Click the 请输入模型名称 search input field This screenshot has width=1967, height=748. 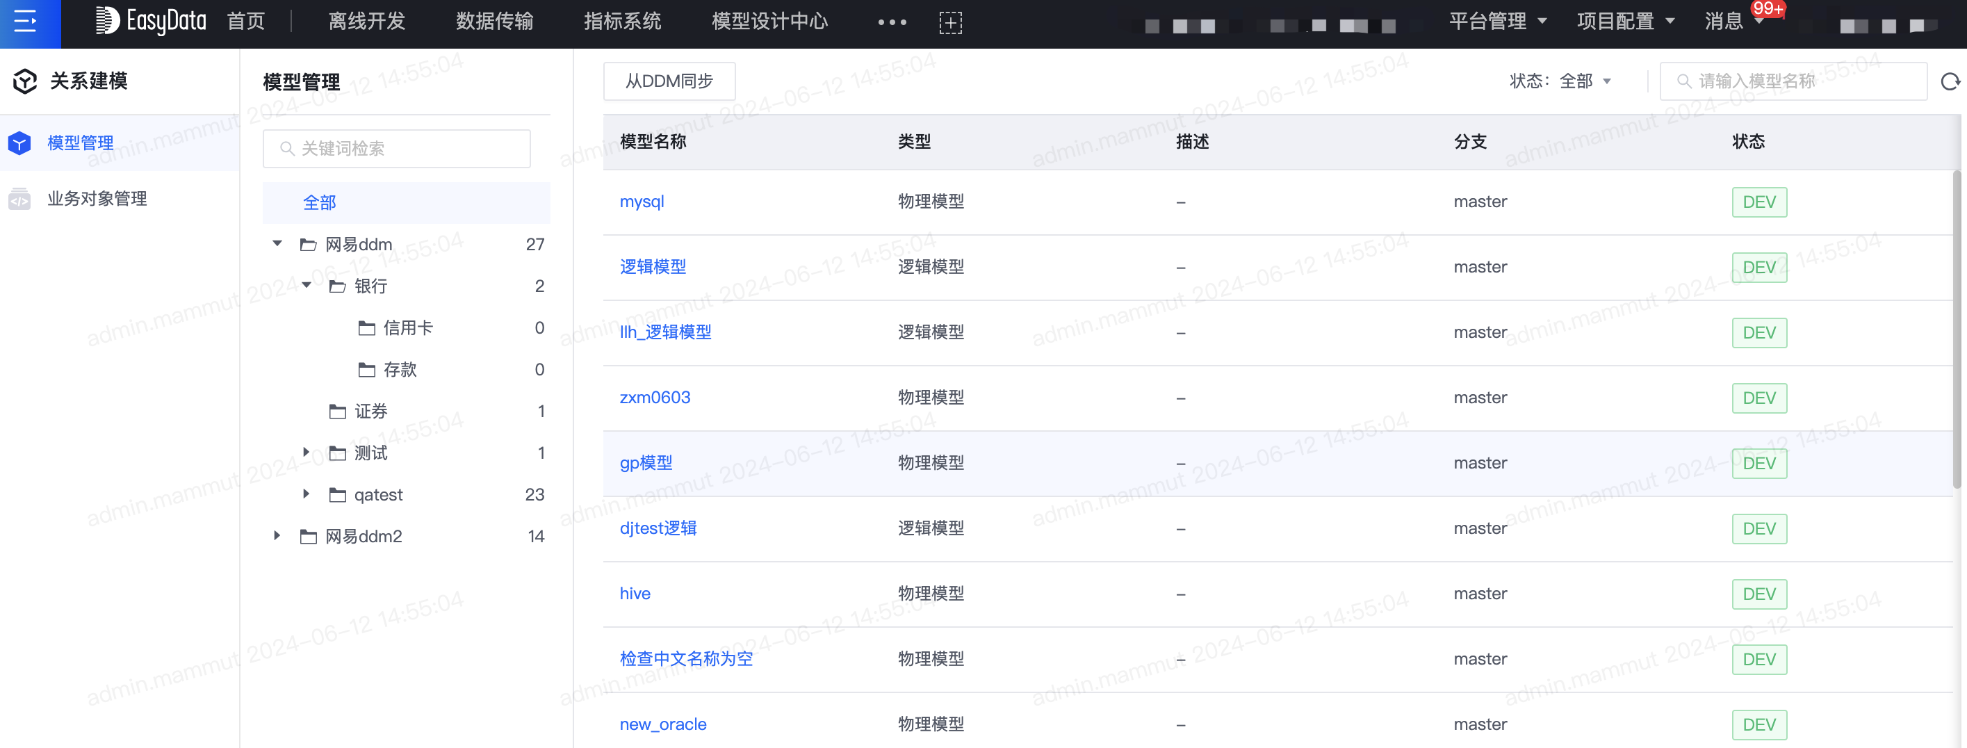pyautogui.click(x=1795, y=81)
